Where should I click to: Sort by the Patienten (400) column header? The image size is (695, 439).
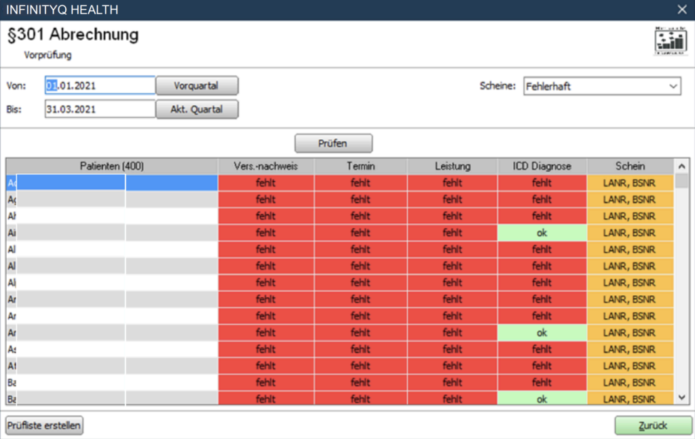click(112, 166)
